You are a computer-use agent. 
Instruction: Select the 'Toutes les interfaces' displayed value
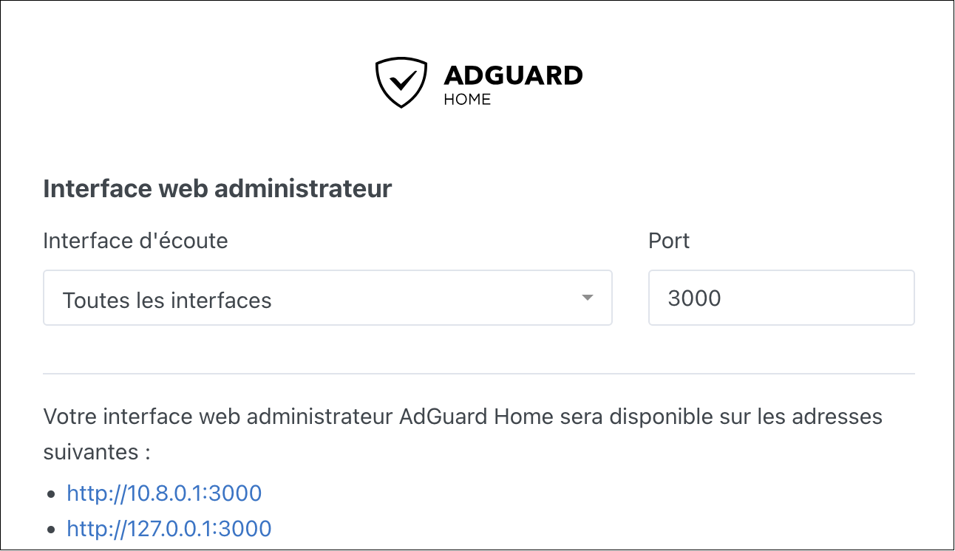tap(167, 301)
